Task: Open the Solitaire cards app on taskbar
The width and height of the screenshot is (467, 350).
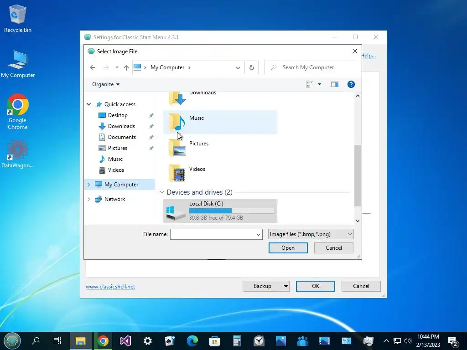Action: tap(170, 341)
